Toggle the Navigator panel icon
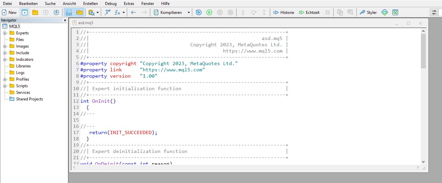The width and height of the screenshot is (442, 183). tap(79, 12)
